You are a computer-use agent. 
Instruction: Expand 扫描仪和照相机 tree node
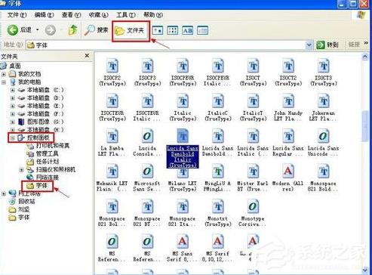click(21, 170)
